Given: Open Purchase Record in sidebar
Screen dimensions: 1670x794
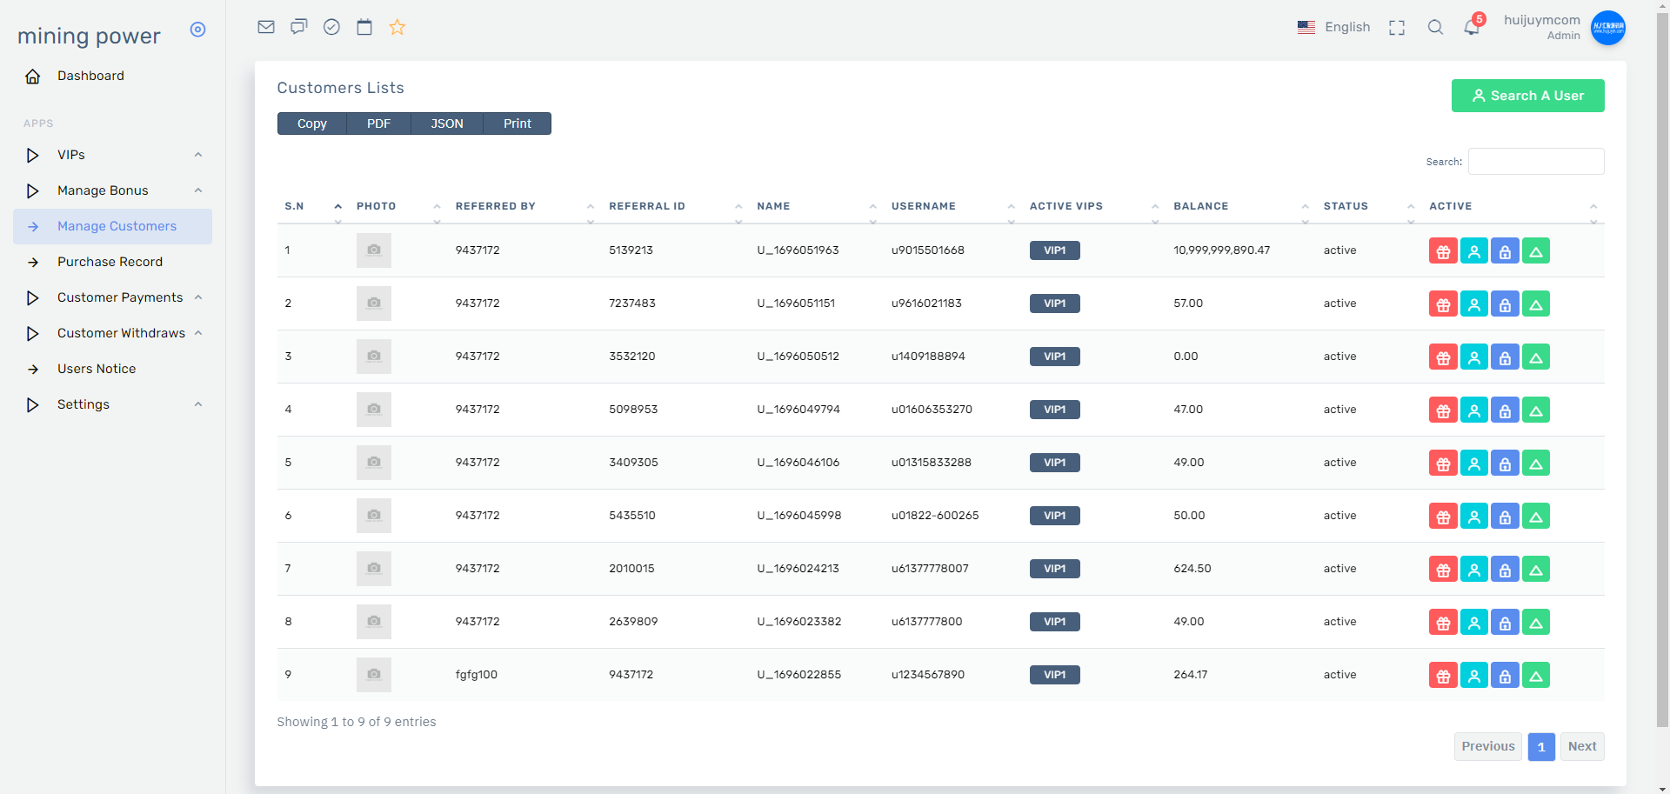Looking at the screenshot, I should click(x=113, y=262).
